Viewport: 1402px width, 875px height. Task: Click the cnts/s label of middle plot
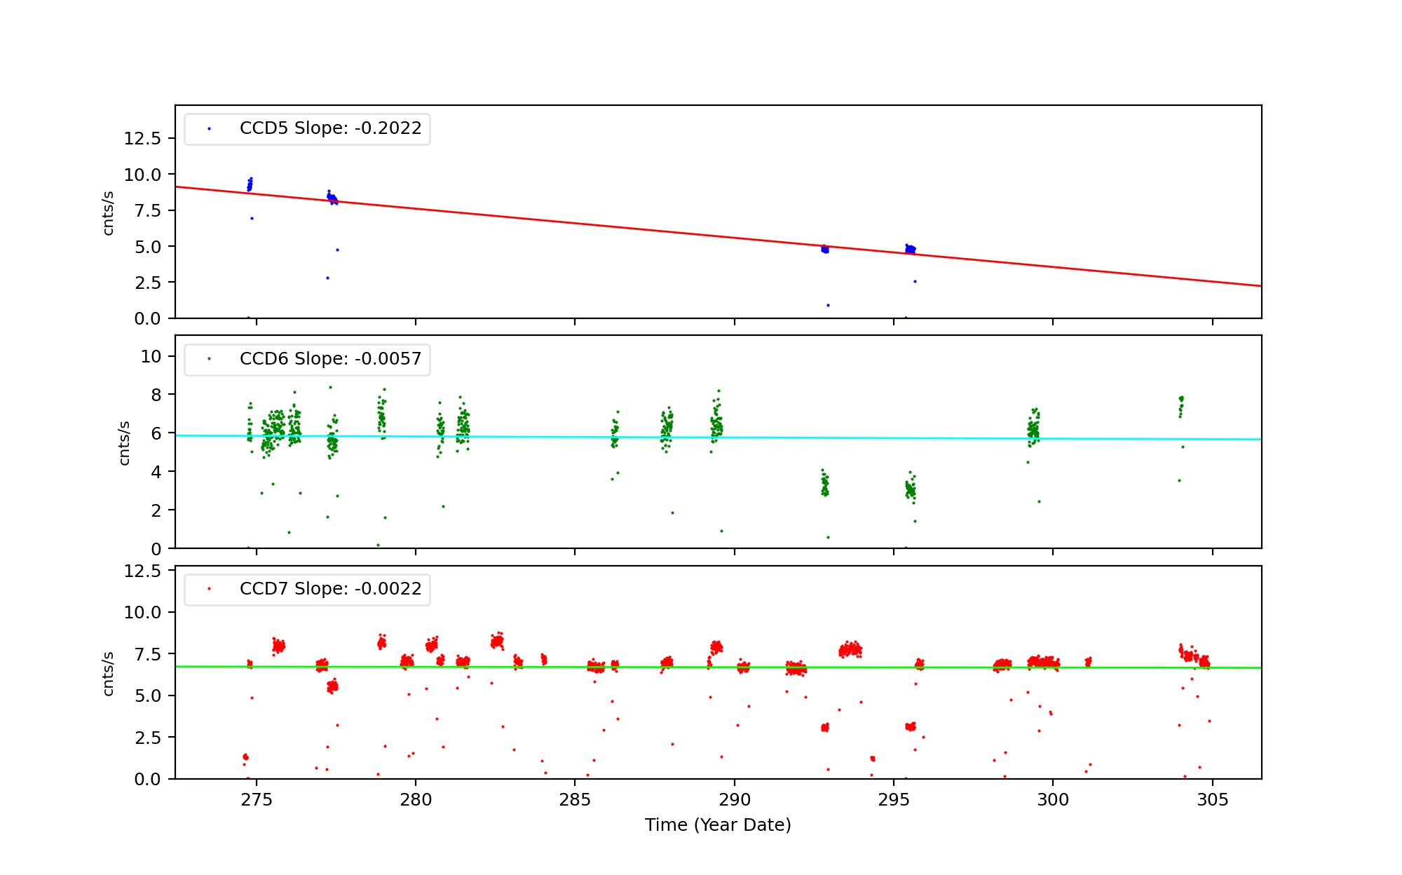(124, 443)
